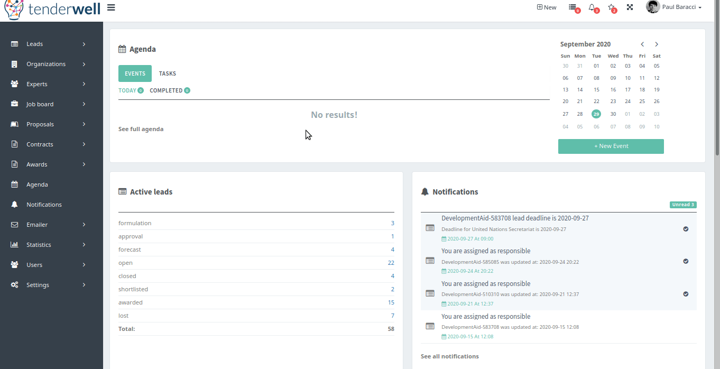Click the Users sidebar icon
Image resolution: width=720 pixels, height=369 pixels.
pyautogui.click(x=15, y=265)
